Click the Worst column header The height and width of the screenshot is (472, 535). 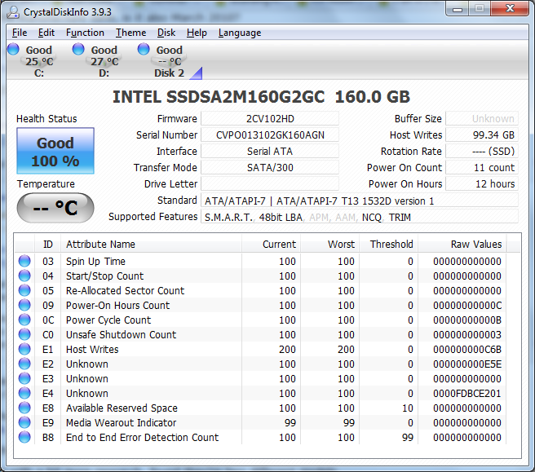coord(330,245)
